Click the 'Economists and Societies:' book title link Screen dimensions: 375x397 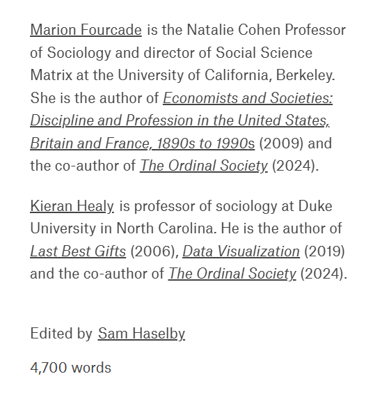248,98
